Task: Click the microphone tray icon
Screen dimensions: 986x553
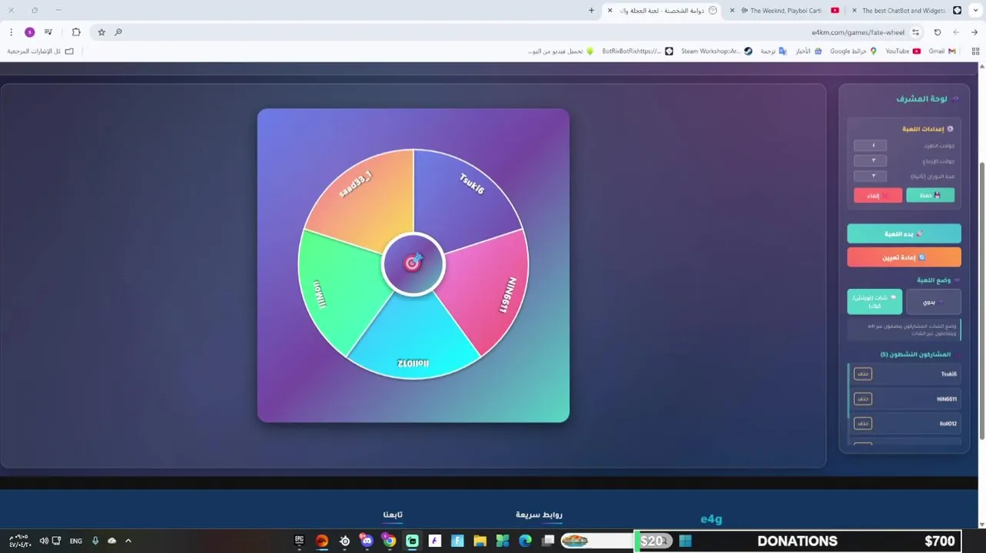Action: tap(95, 541)
